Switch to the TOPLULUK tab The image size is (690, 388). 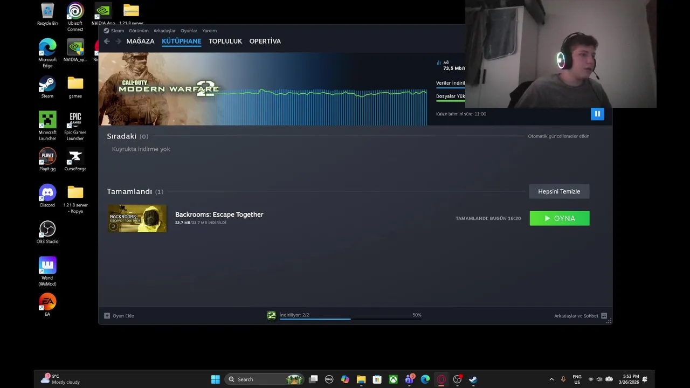point(225,41)
